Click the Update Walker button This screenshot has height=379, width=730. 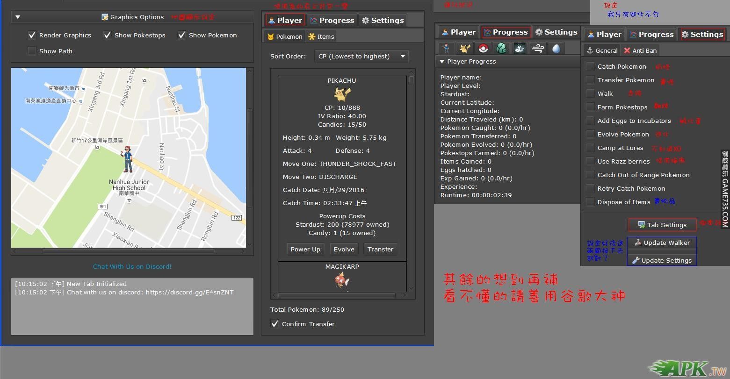tap(662, 243)
